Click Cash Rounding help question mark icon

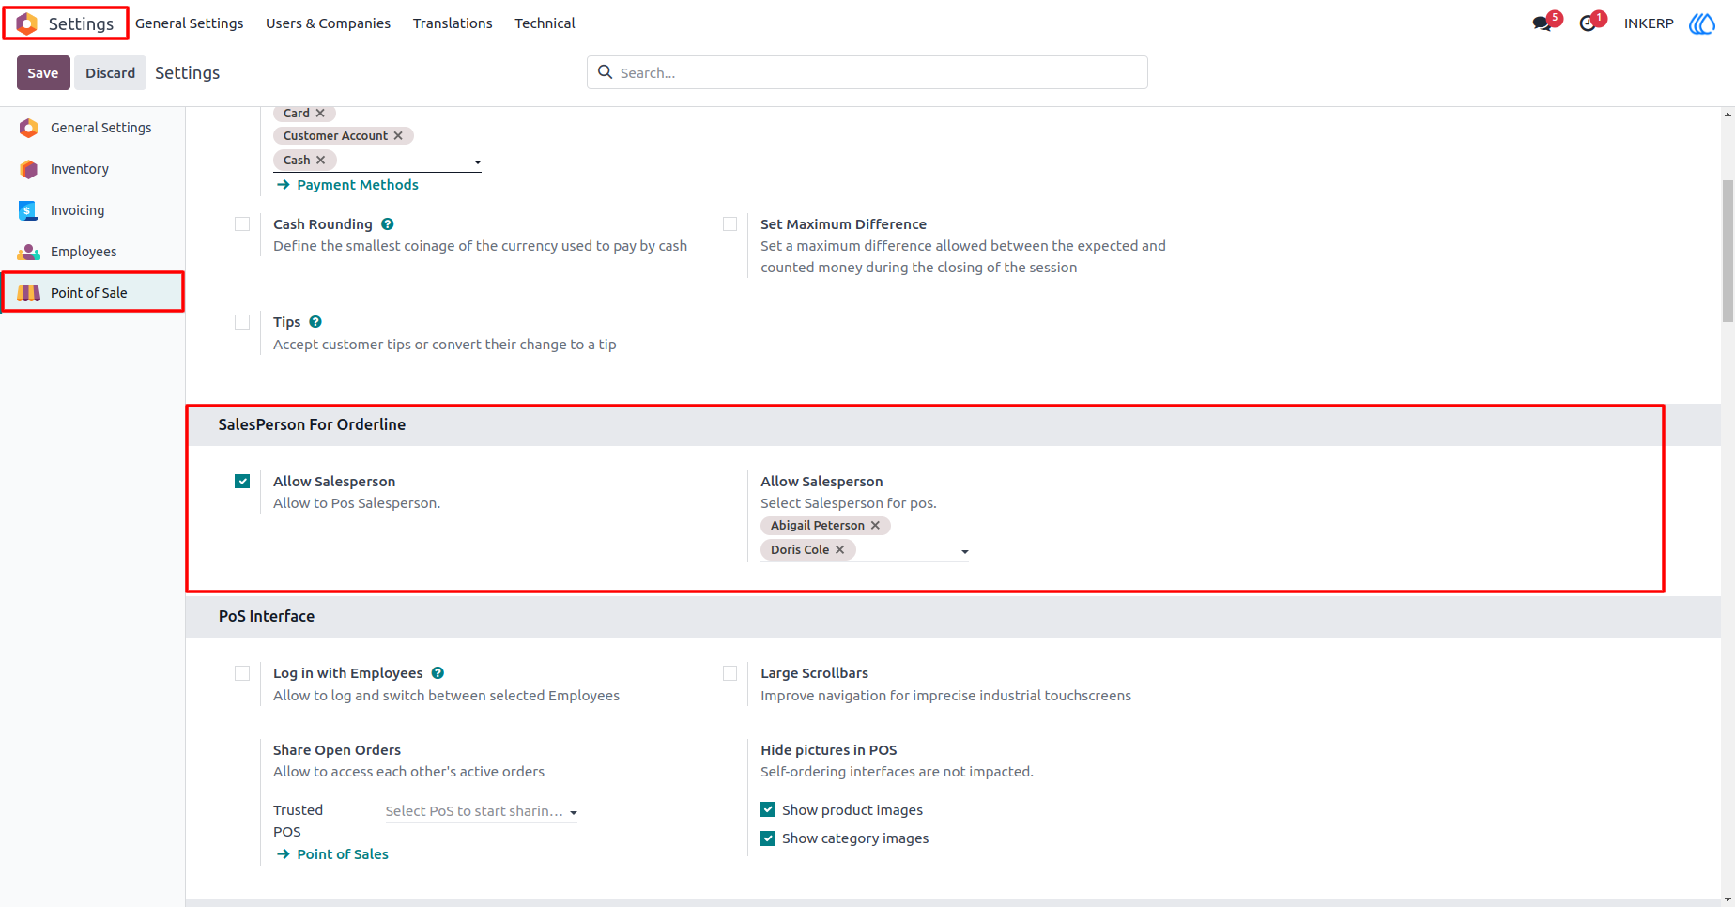pos(388,224)
